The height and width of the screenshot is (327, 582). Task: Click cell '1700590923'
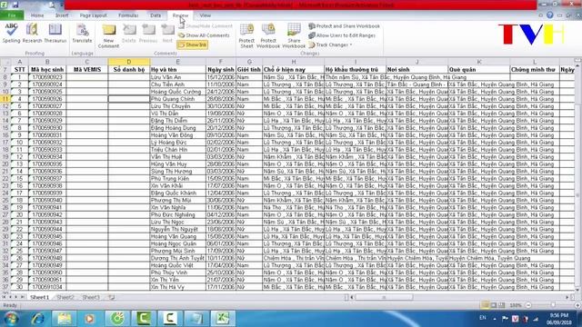click(x=47, y=77)
